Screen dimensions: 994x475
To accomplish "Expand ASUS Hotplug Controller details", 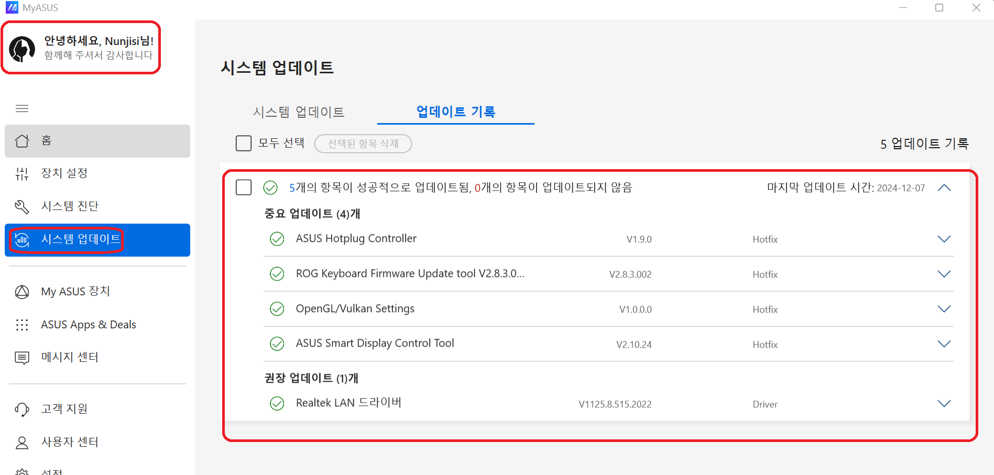I will click(944, 239).
